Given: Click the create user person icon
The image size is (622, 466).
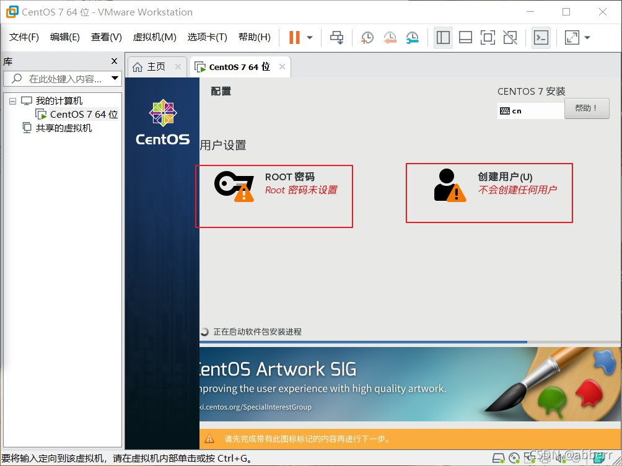Looking at the screenshot, I should pyautogui.click(x=450, y=185).
